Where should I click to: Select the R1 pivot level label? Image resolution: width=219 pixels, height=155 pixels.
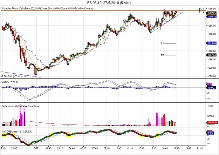162,43
